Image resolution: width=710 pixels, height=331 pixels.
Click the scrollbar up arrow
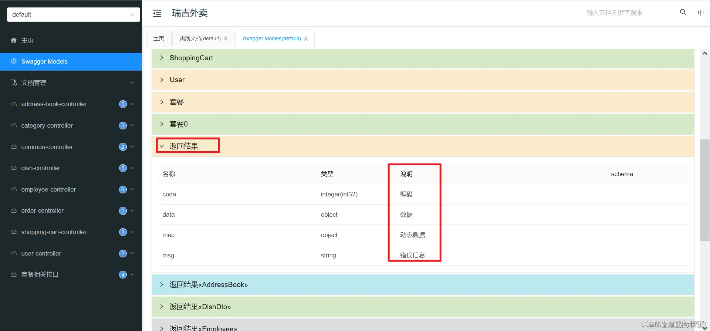click(705, 54)
